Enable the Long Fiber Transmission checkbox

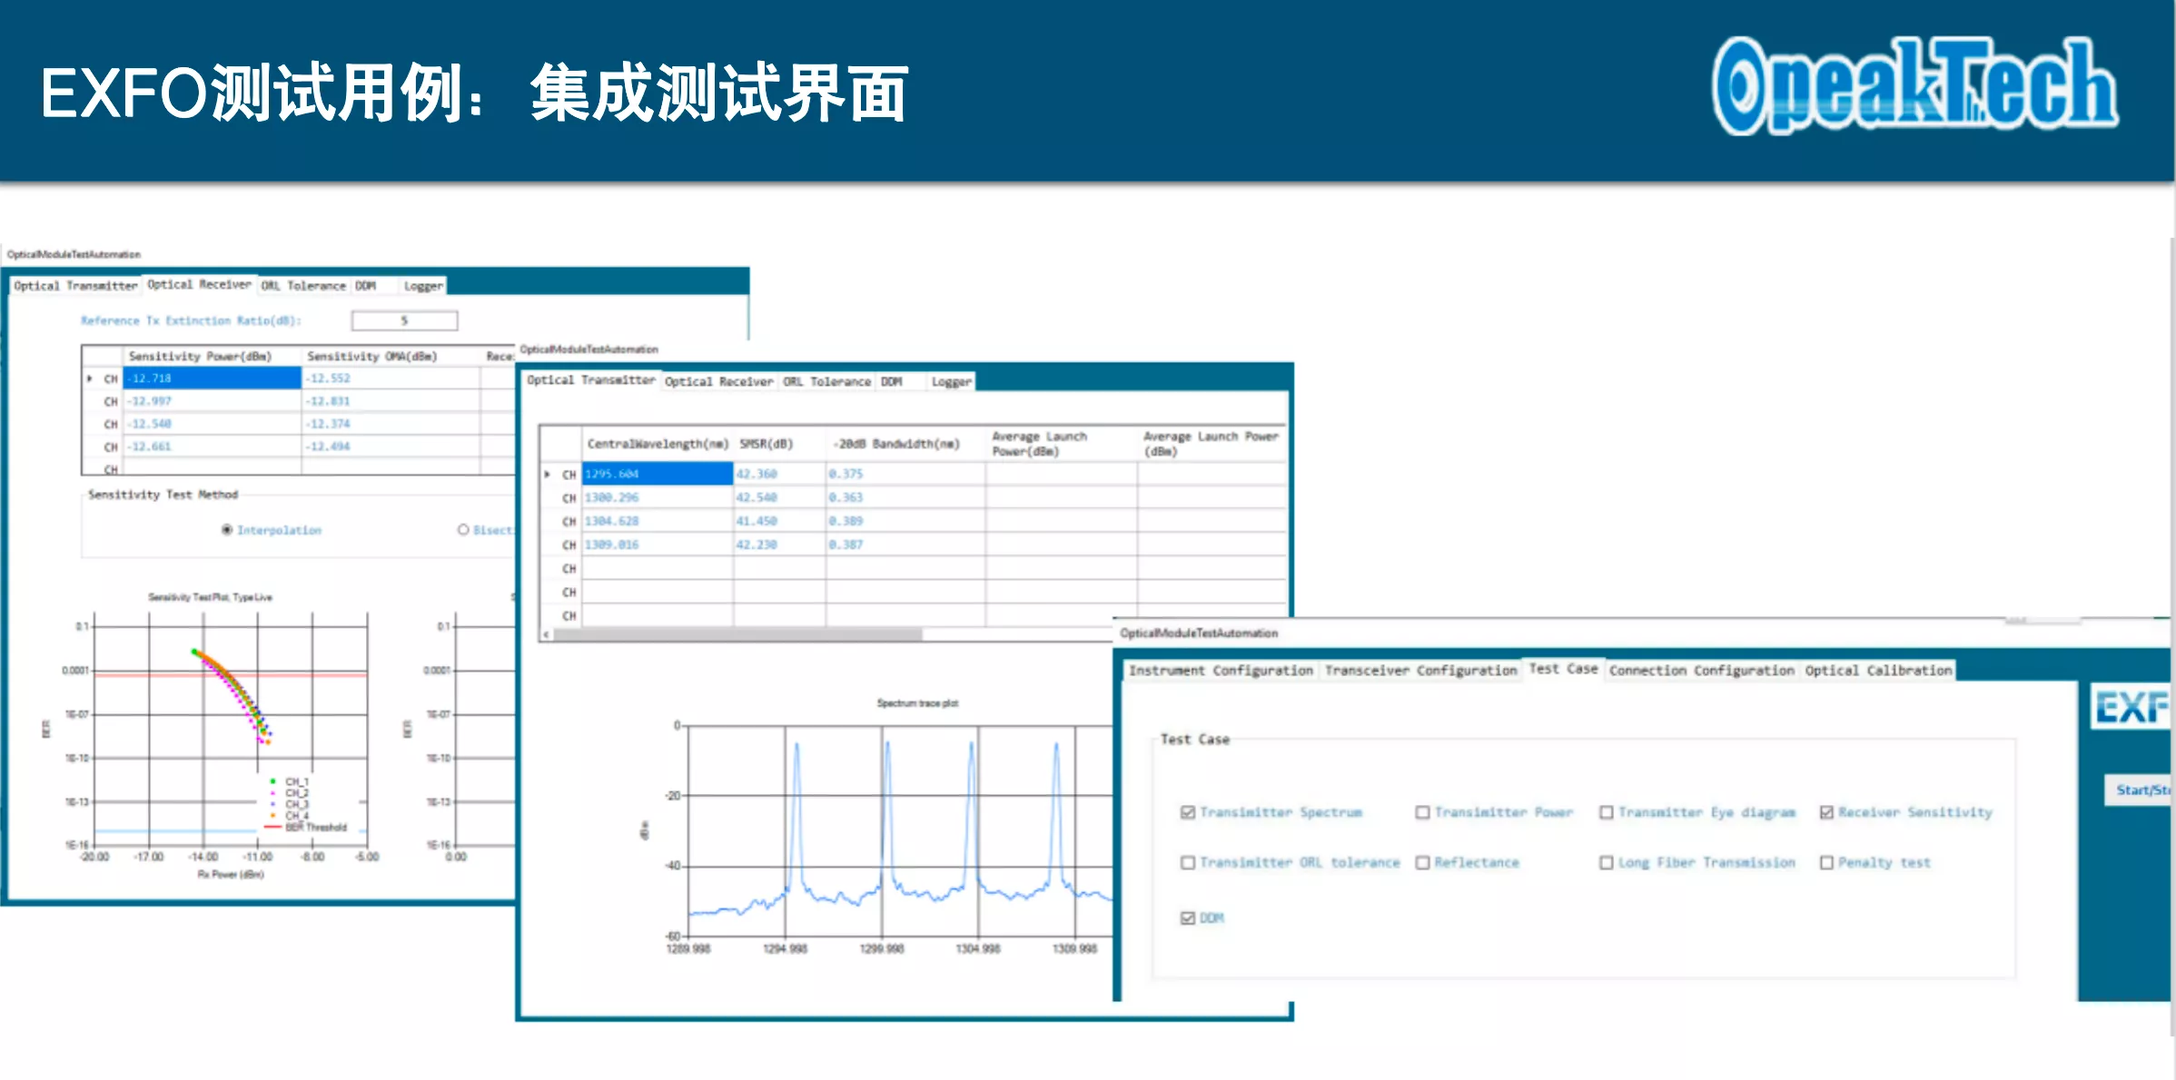[1607, 862]
